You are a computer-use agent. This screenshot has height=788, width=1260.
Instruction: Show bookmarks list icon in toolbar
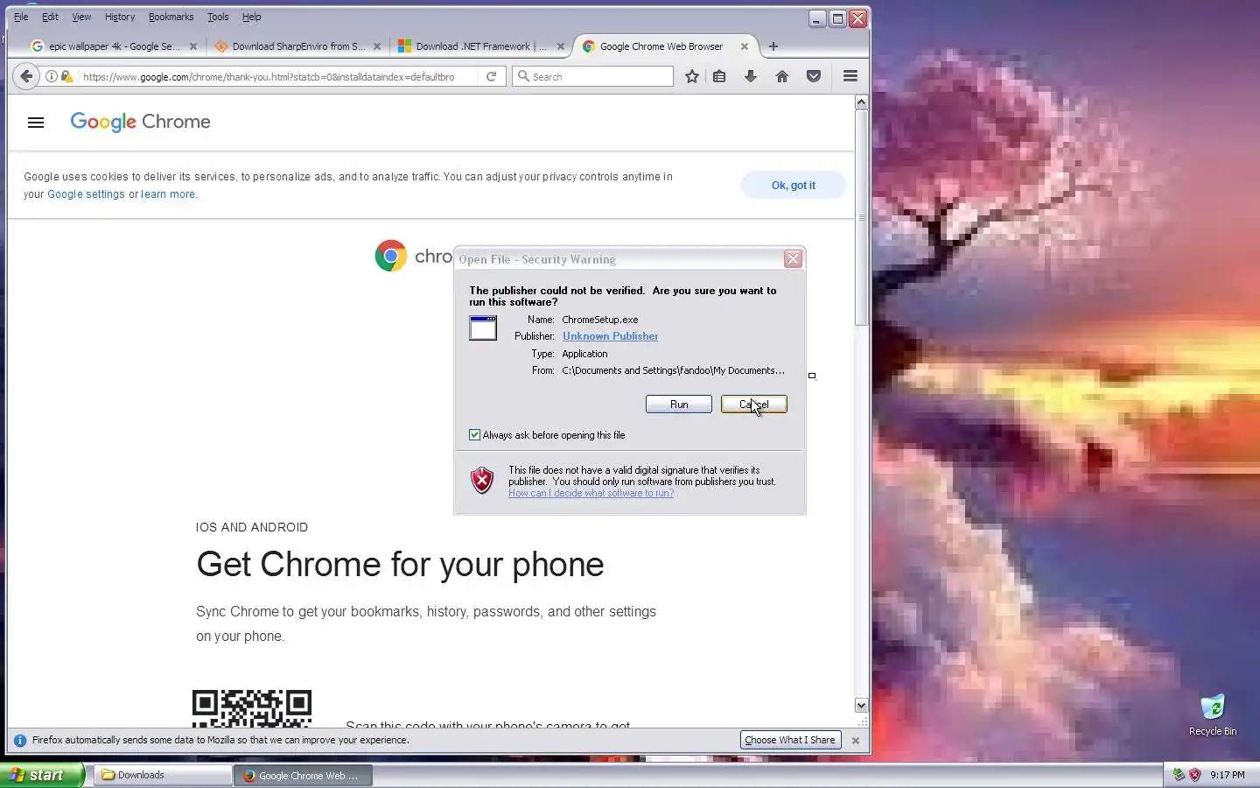tap(719, 76)
